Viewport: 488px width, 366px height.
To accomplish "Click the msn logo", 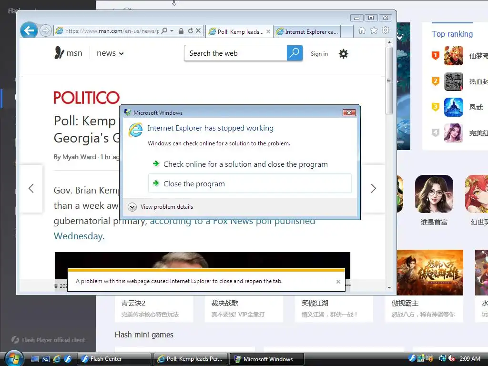I will pos(68,53).
